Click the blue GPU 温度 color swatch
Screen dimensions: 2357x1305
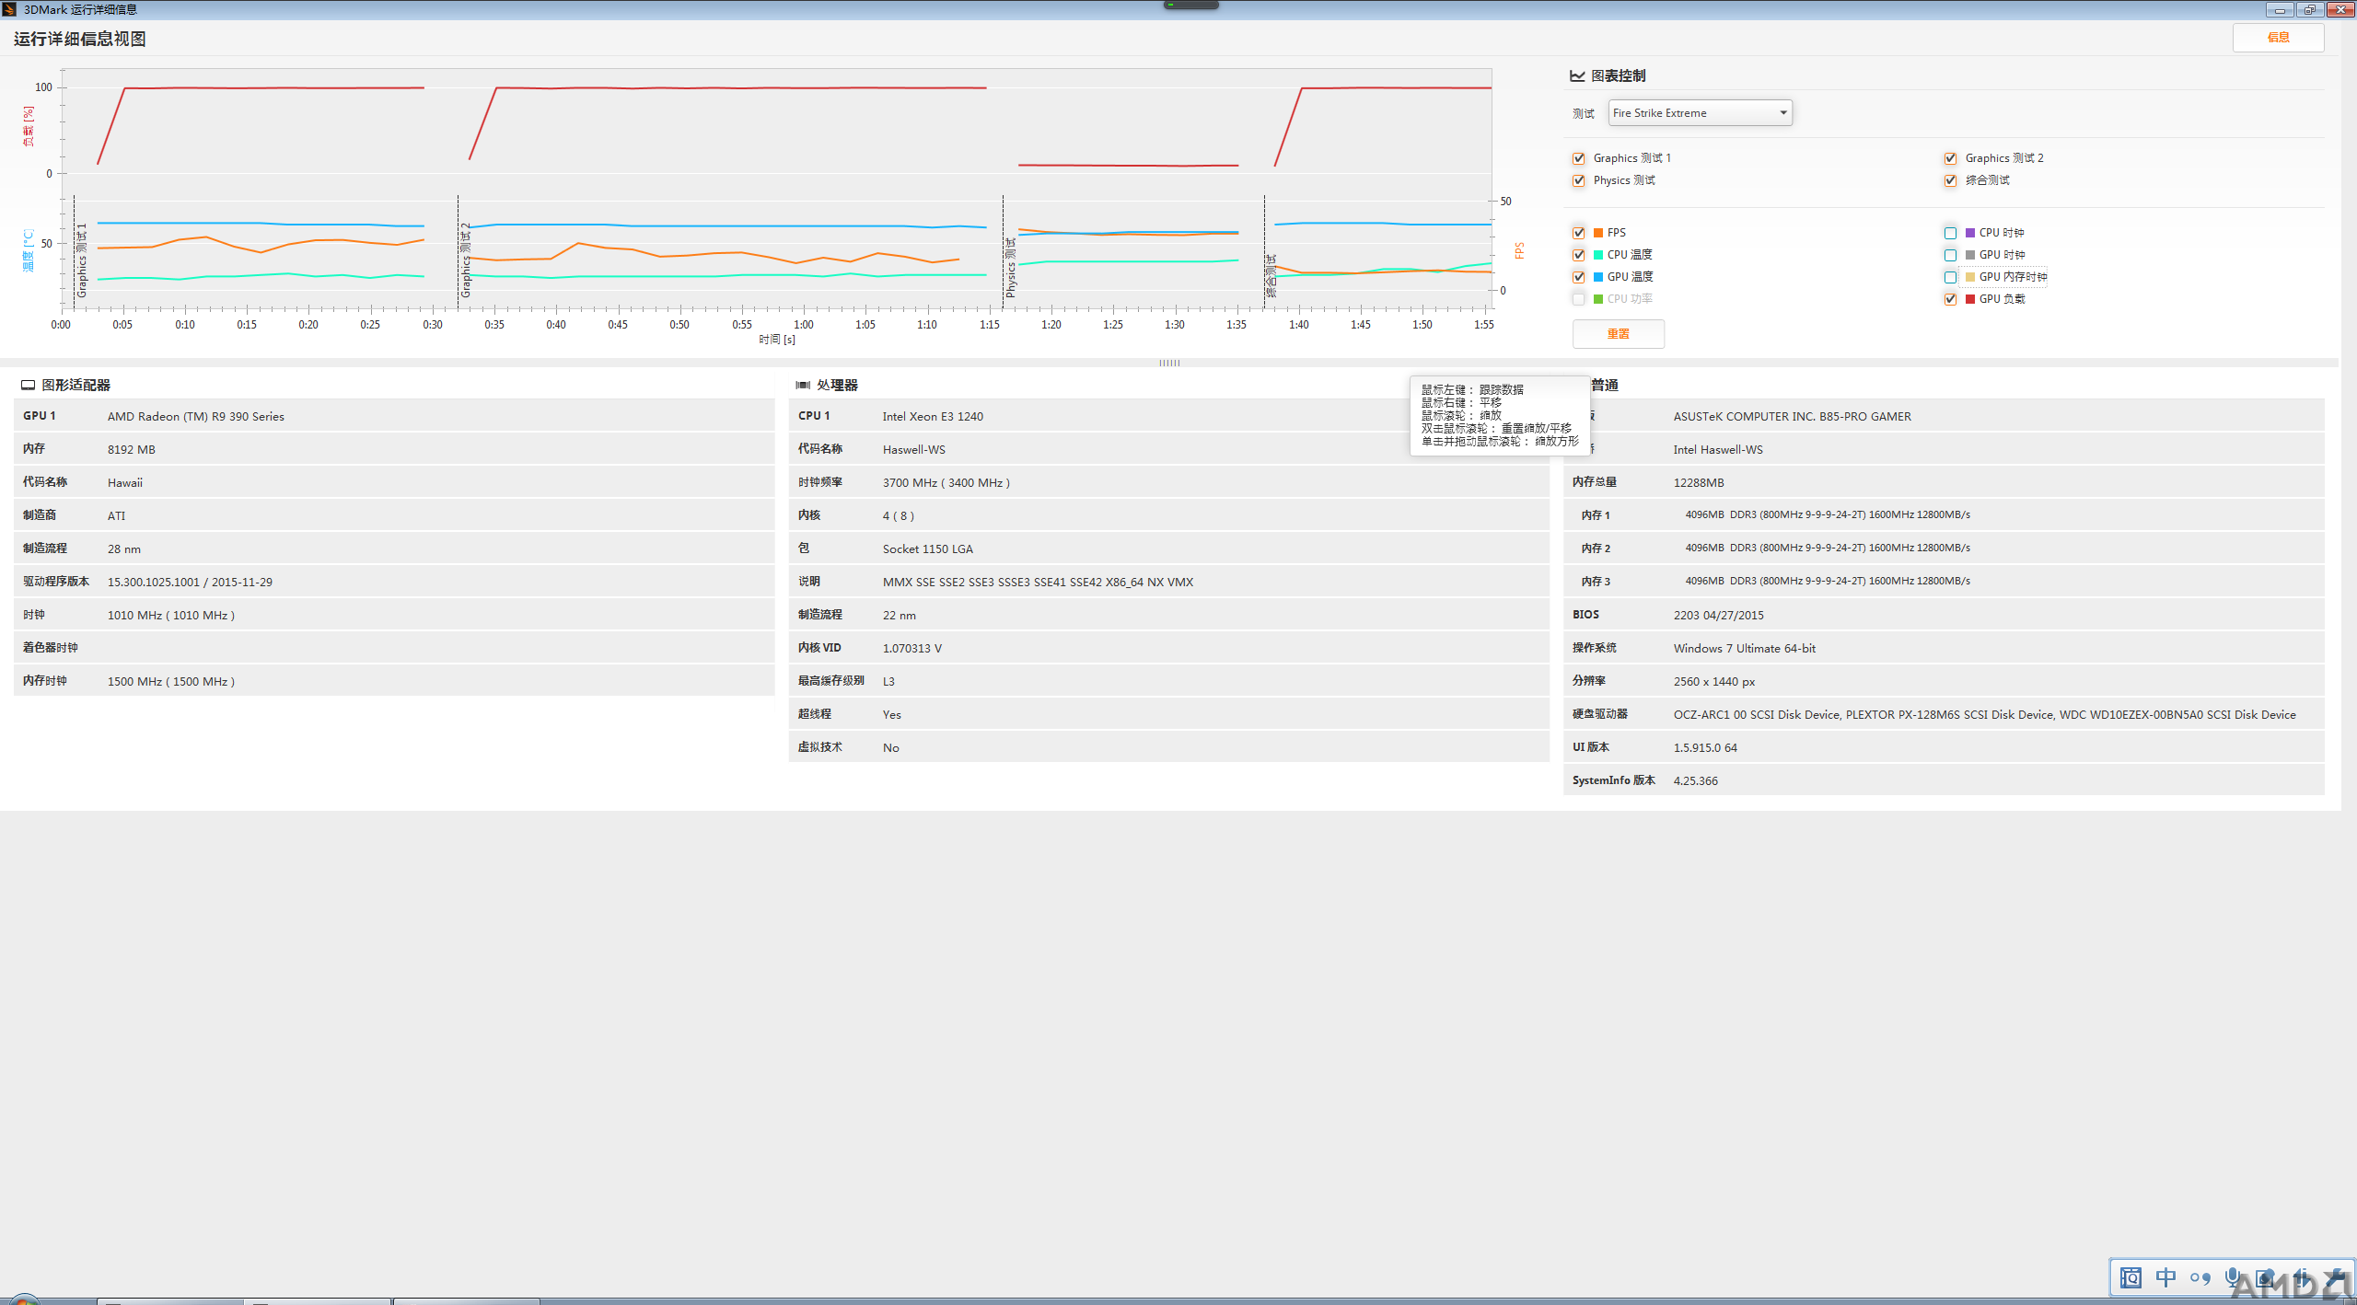tap(1598, 277)
